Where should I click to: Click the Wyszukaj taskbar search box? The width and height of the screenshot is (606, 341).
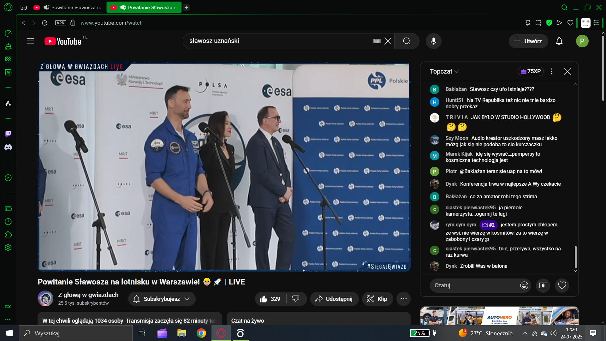pos(76,333)
